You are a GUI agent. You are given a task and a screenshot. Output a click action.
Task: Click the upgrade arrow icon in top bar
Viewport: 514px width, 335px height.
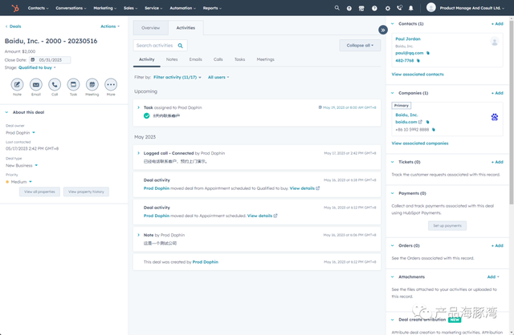(349, 8)
